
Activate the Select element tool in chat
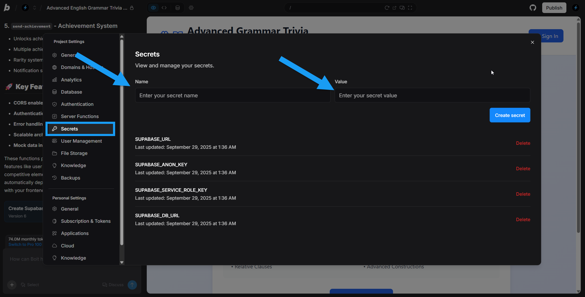point(30,285)
